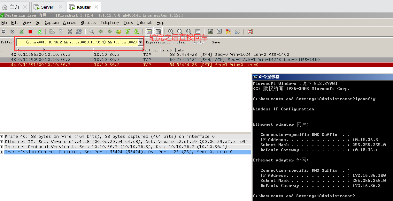The height and width of the screenshot is (201, 393).
Task: Open the Telephony menu
Action: pos(110,23)
